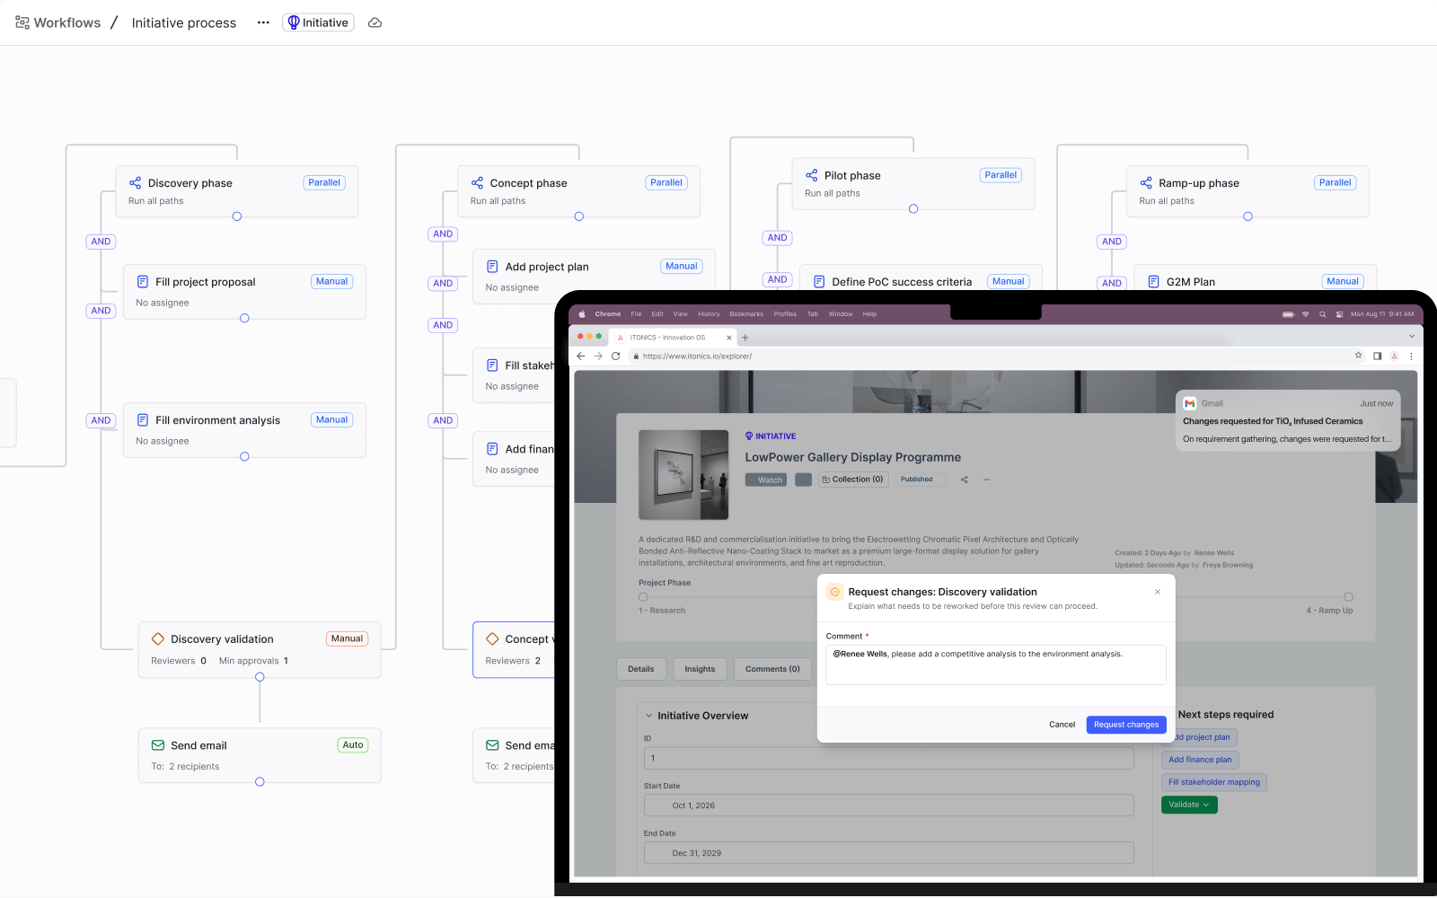Switch to the Comments (0) tab
Screen dimensions: 1437x898
point(772,669)
